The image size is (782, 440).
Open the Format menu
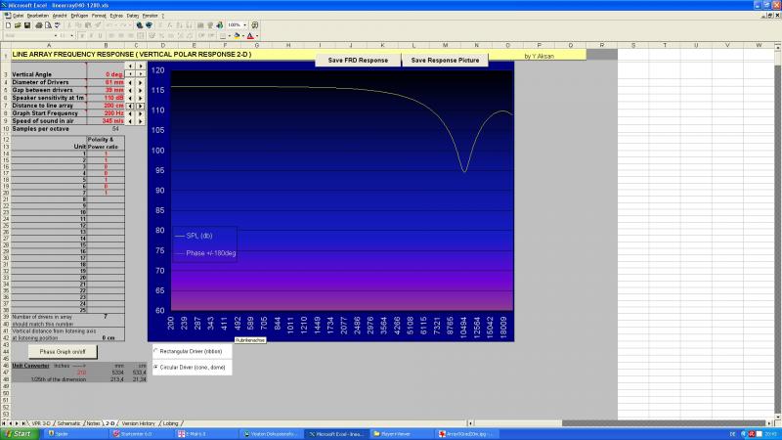97,16
